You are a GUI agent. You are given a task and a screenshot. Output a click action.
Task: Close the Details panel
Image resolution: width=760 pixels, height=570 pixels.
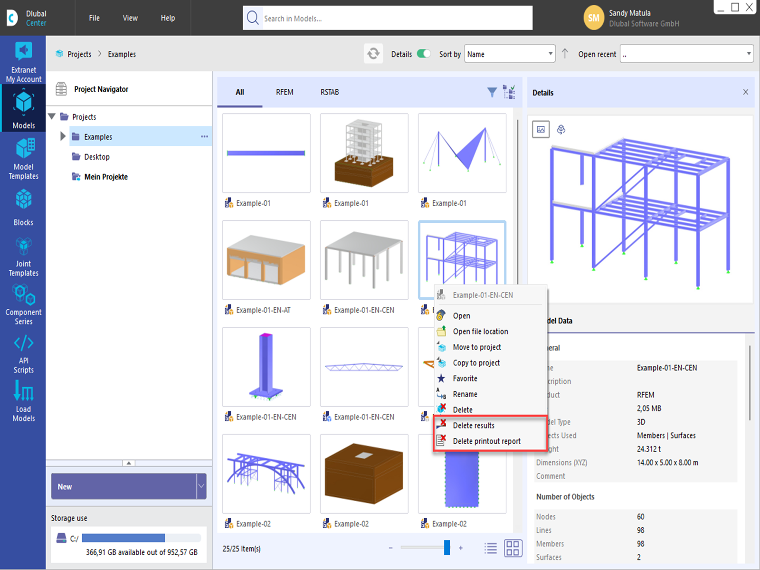(x=746, y=92)
